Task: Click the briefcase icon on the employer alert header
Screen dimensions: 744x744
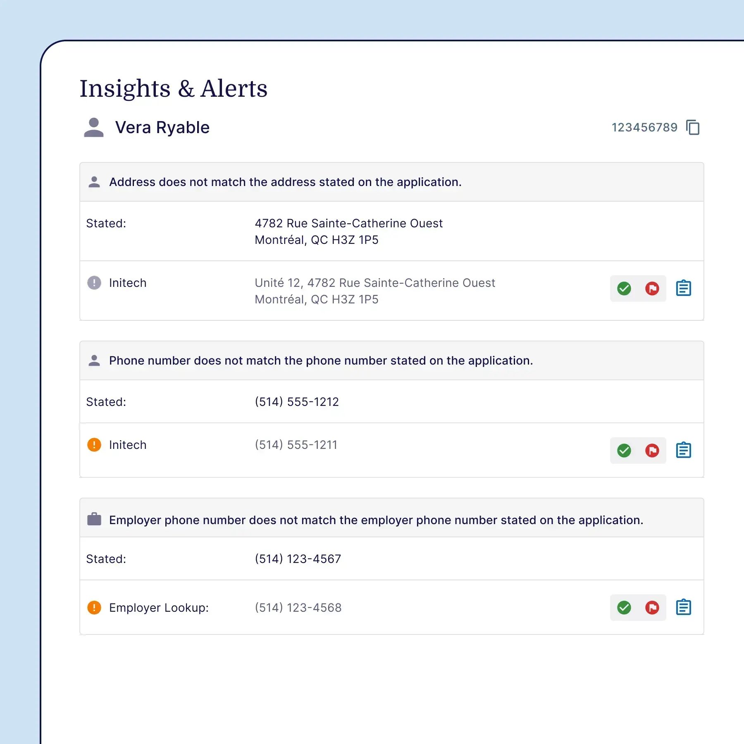Action: [94, 520]
